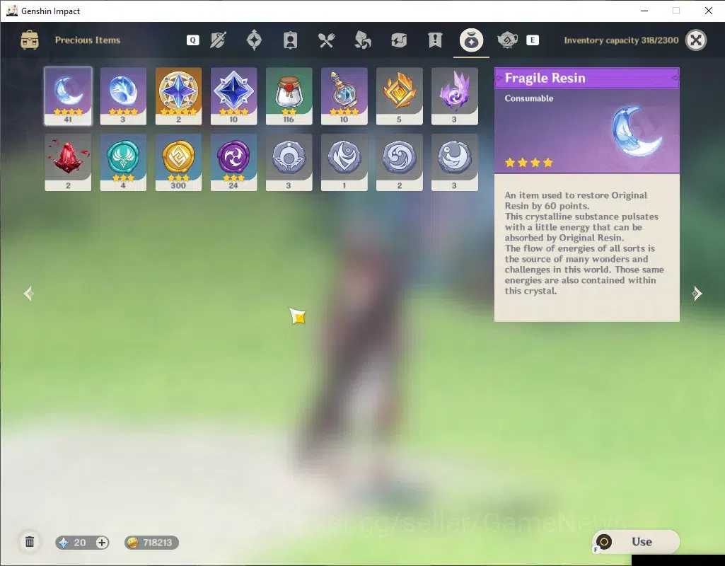Click the Precious Items heading

pyautogui.click(x=88, y=40)
